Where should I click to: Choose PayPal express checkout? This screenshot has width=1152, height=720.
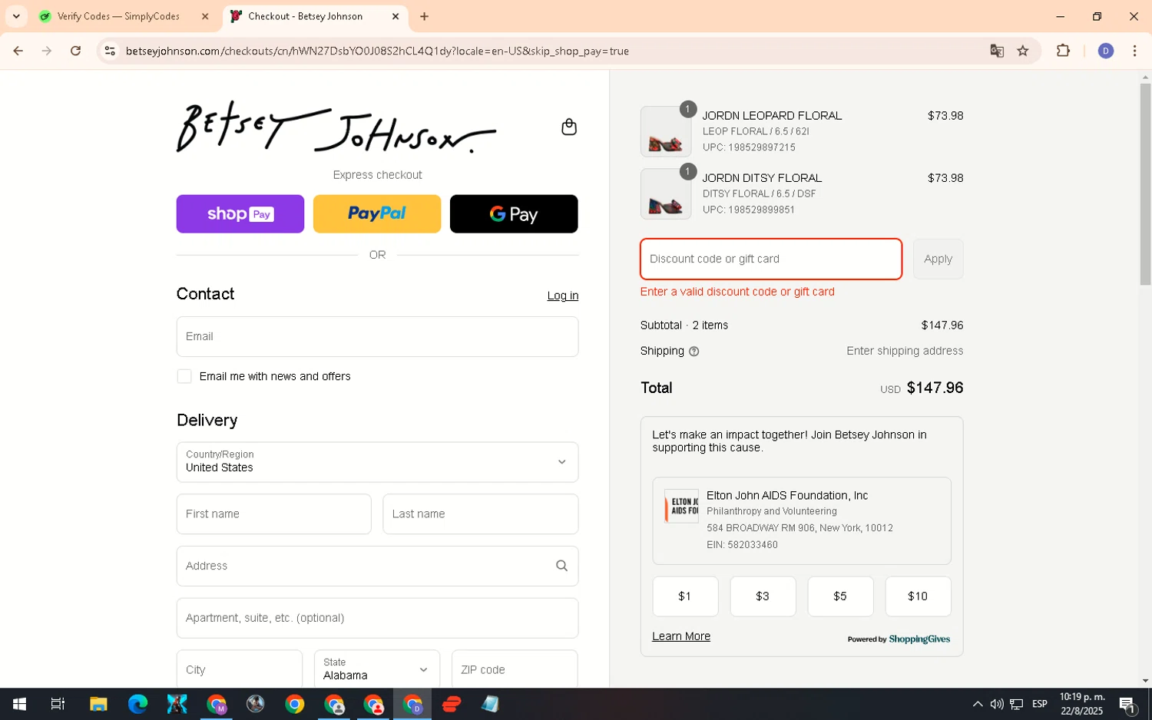pos(377,214)
